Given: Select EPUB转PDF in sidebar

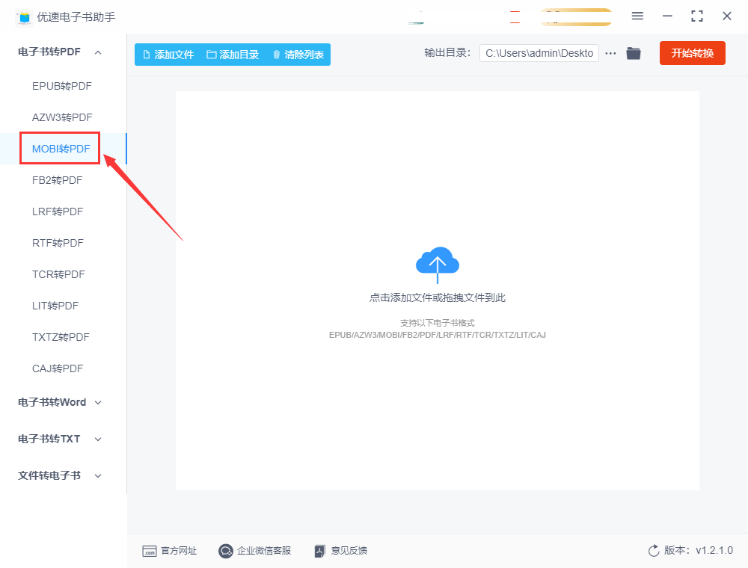Looking at the screenshot, I should click(x=61, y=86).
